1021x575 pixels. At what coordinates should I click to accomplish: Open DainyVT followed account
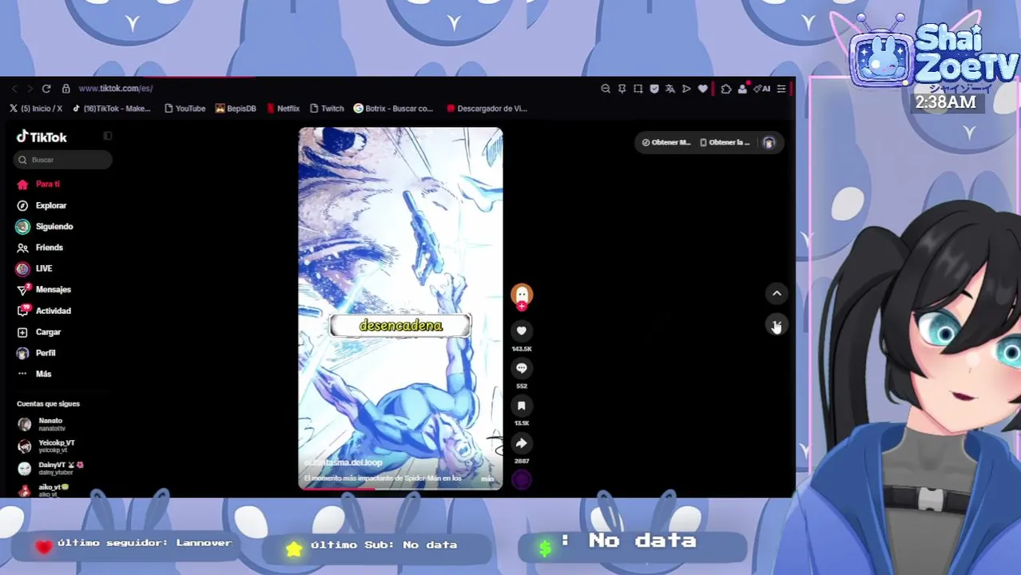tap(50, 468)
